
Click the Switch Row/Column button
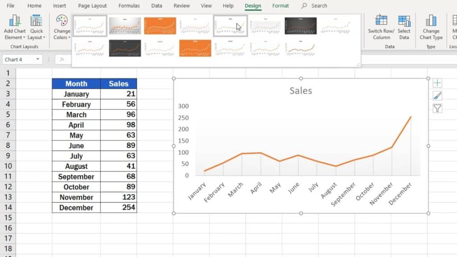point(381,27)
